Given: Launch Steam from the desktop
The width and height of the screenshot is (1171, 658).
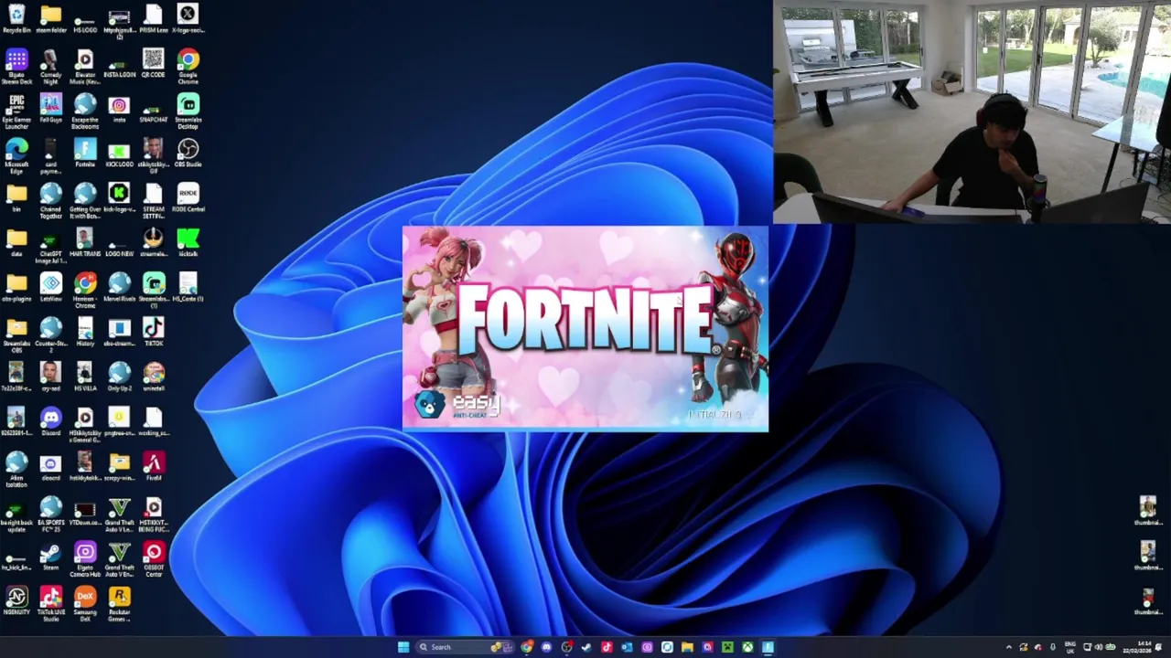Looking at the screenshot, I should [x=50, y=556].
